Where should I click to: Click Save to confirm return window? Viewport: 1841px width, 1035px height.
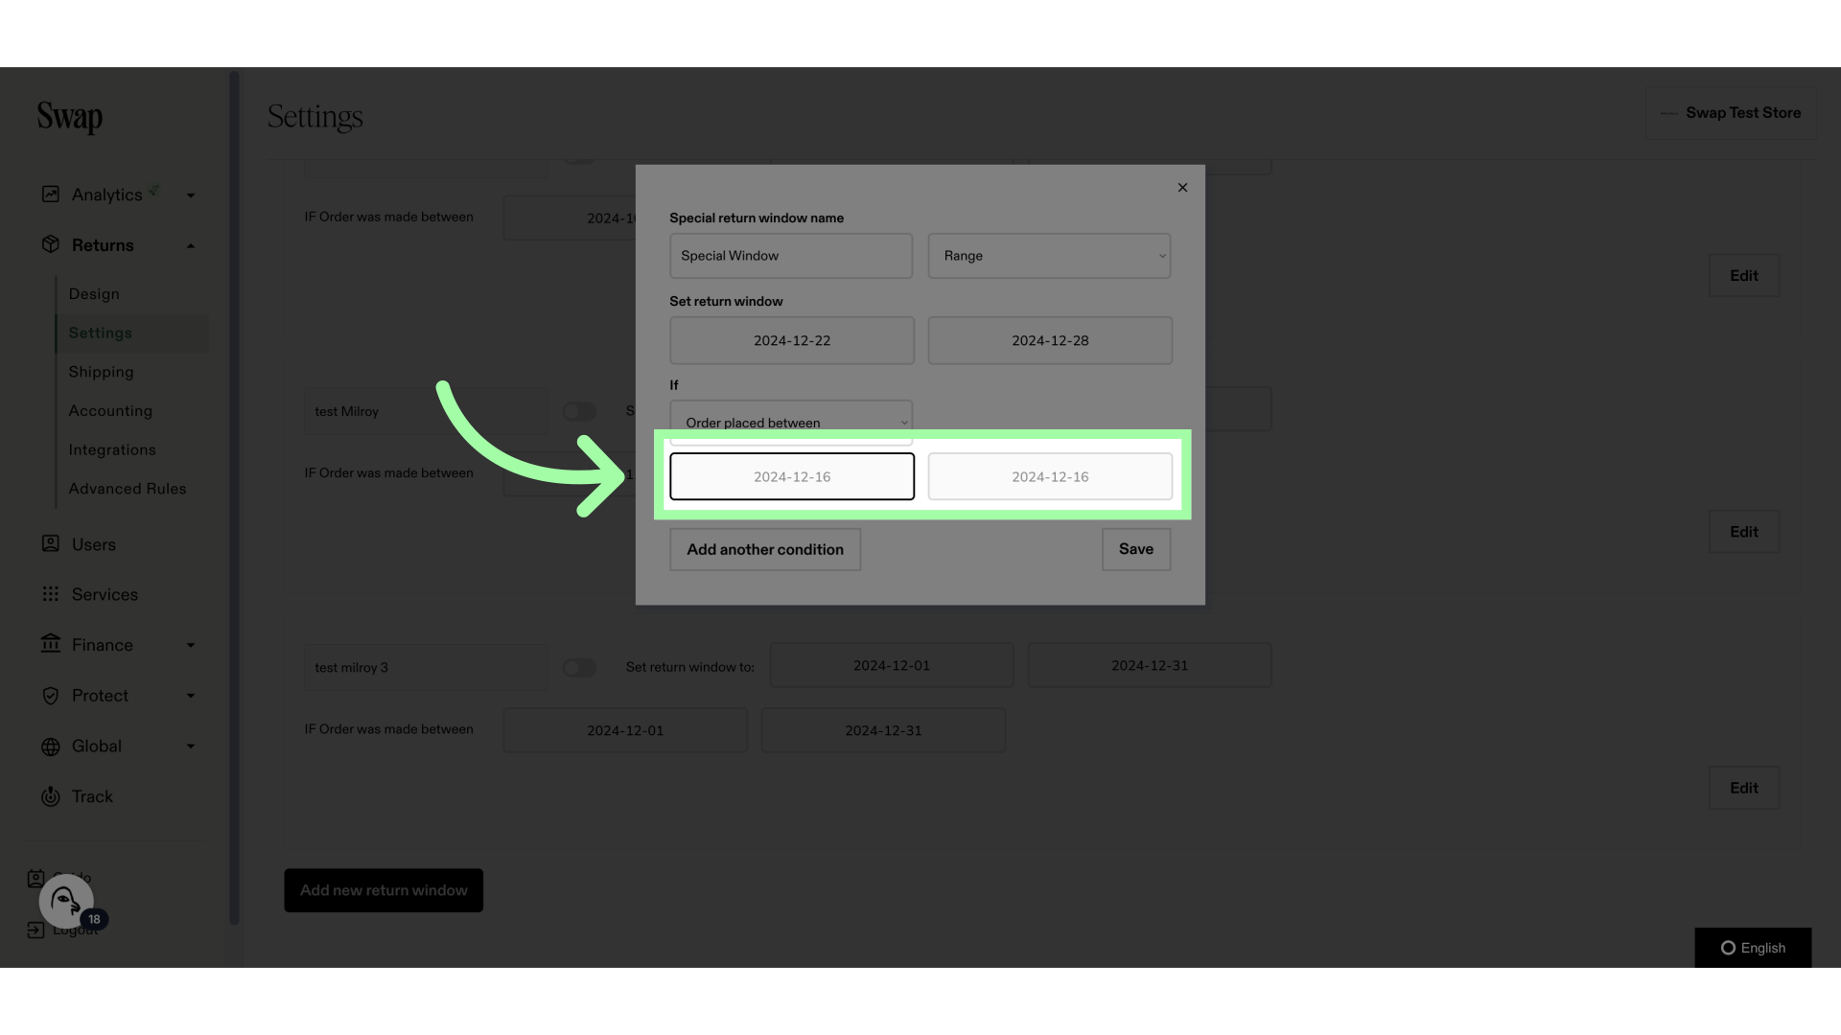pyautogui.click(x=1135, y=548)
